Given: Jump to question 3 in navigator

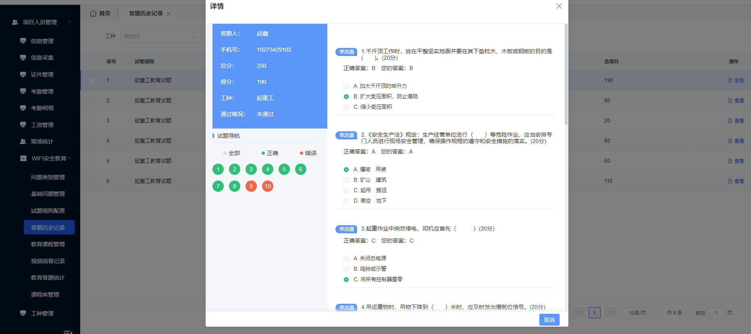Looking at the screenshot, I should [251, 169].
